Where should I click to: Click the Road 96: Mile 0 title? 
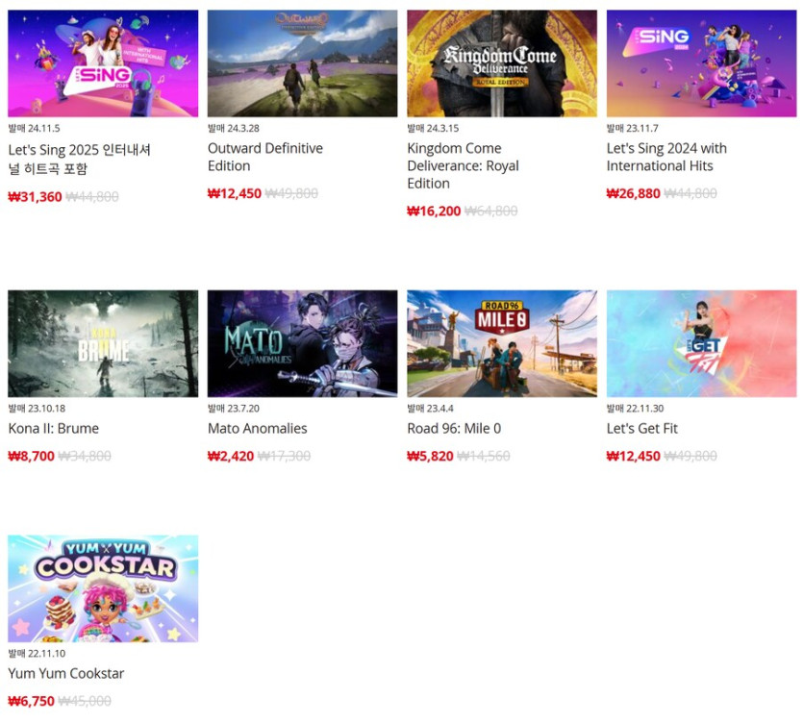[454, 429]
